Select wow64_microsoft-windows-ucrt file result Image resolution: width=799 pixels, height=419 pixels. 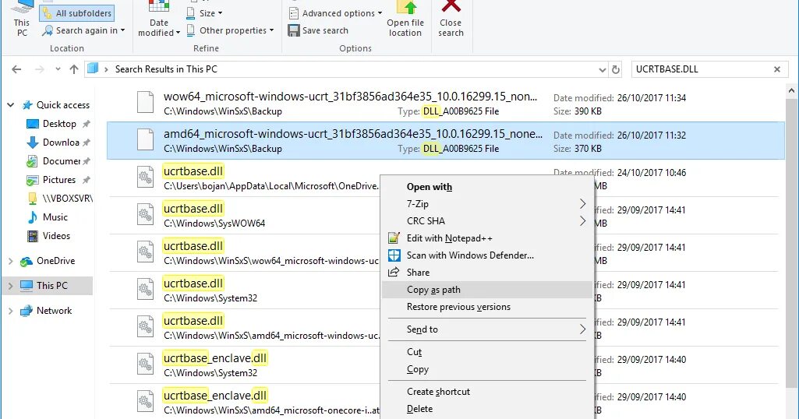tap(445, 104)
